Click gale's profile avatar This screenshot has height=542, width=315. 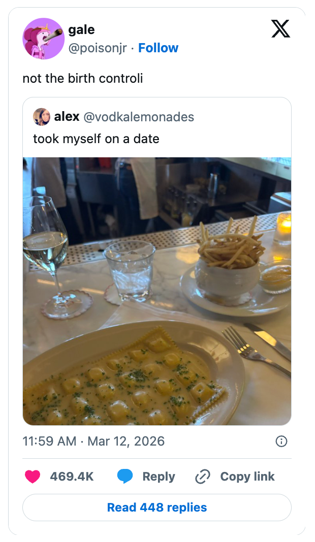click(x=43, y=39)
